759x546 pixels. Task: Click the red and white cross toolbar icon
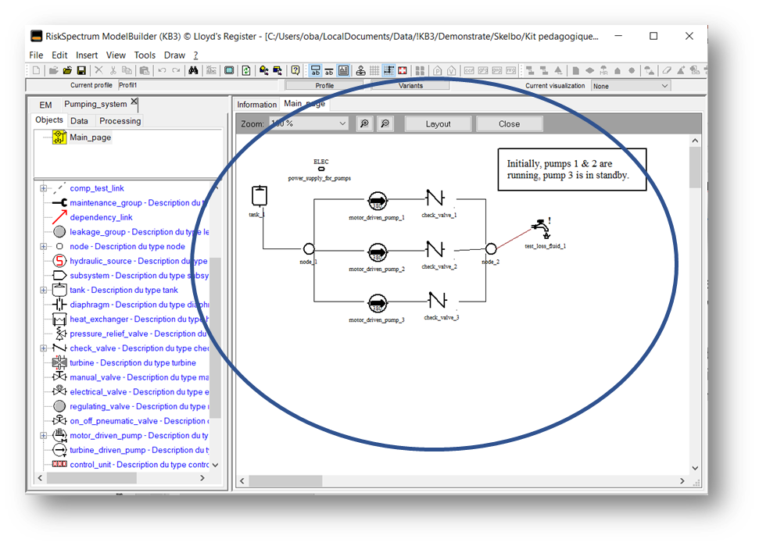tap(403, 70)
